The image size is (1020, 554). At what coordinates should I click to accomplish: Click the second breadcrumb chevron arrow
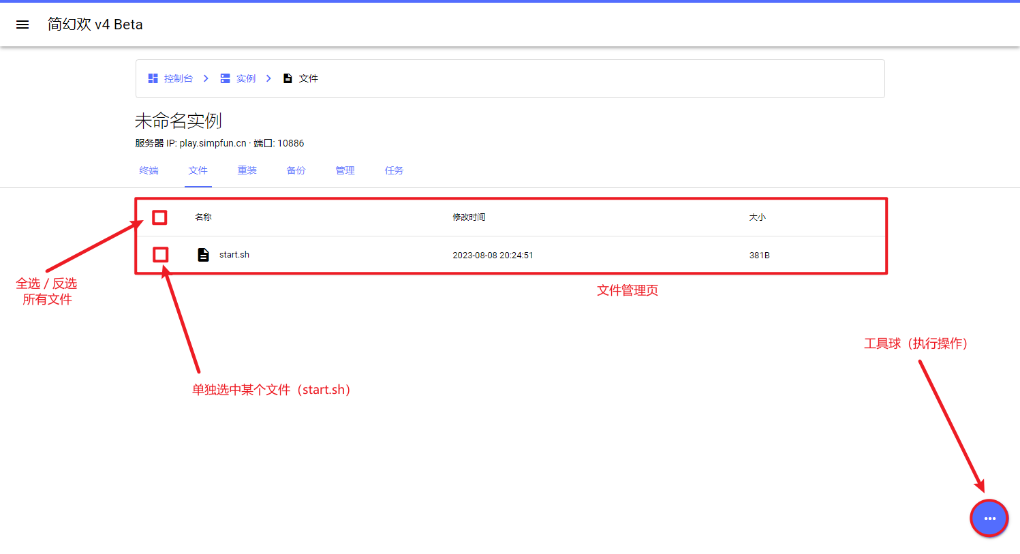pyautogui.click(x=268, y=78)
